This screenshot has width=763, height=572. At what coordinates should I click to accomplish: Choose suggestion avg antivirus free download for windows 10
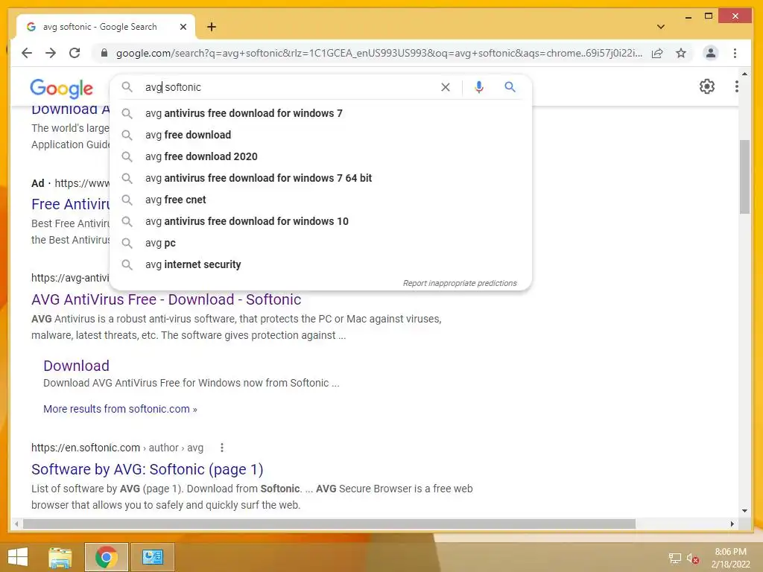[x=321, y=221]
